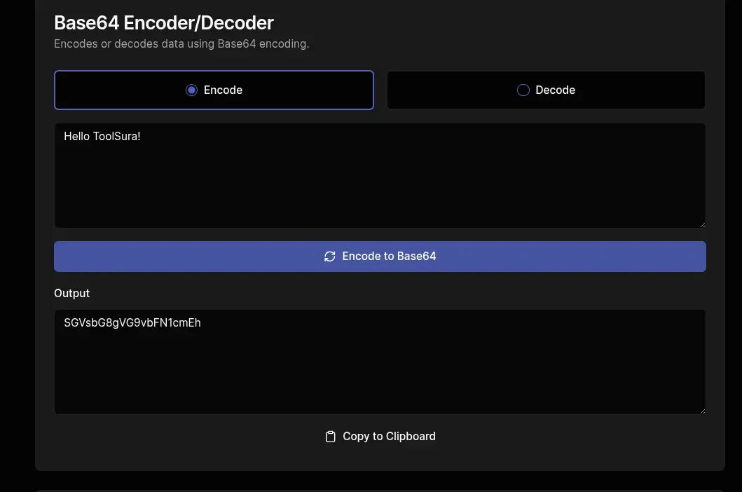Viewport: 742px width, 492px height.
Task: Click the input textarea resize grip
Action: (x=703, y=224)
